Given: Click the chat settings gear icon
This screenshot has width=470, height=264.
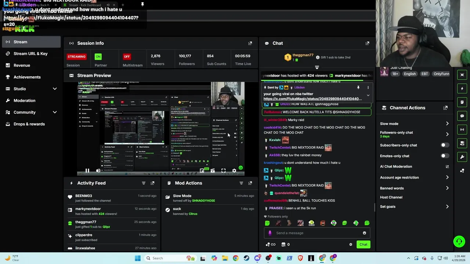Looking at the screenshot, I should click(x=351, y=245).
